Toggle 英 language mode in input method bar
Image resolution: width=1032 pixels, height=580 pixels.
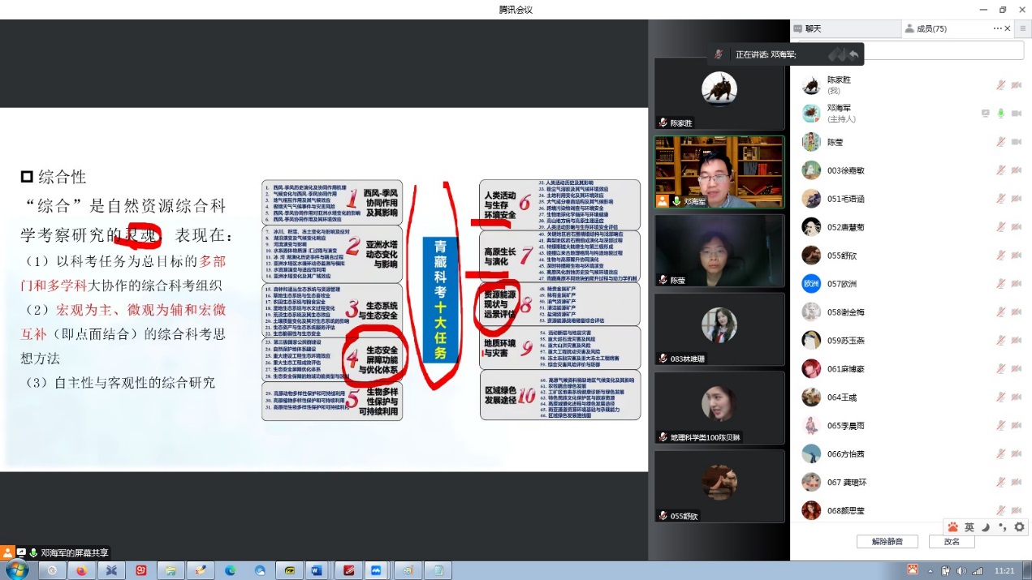click(969, 527)
